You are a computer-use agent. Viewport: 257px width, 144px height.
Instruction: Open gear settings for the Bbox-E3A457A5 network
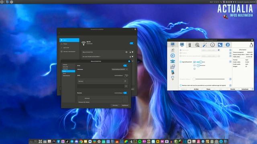coord(126,52)
